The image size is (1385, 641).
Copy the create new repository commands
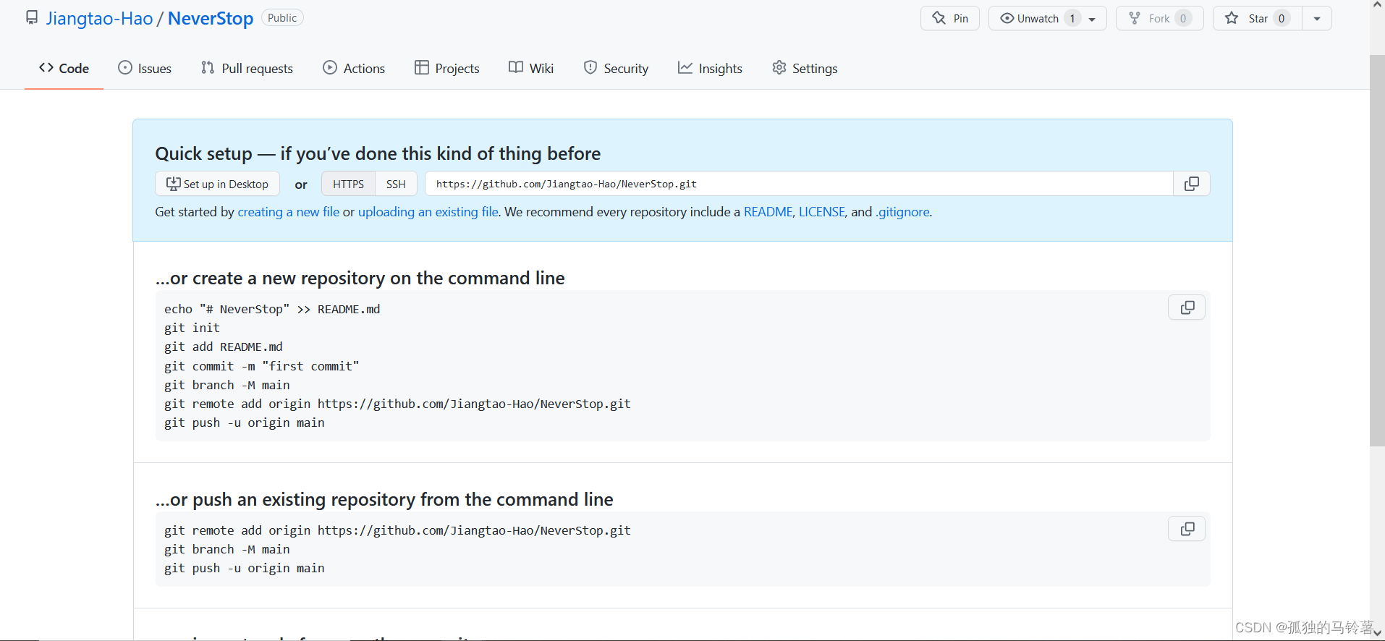1187,307
